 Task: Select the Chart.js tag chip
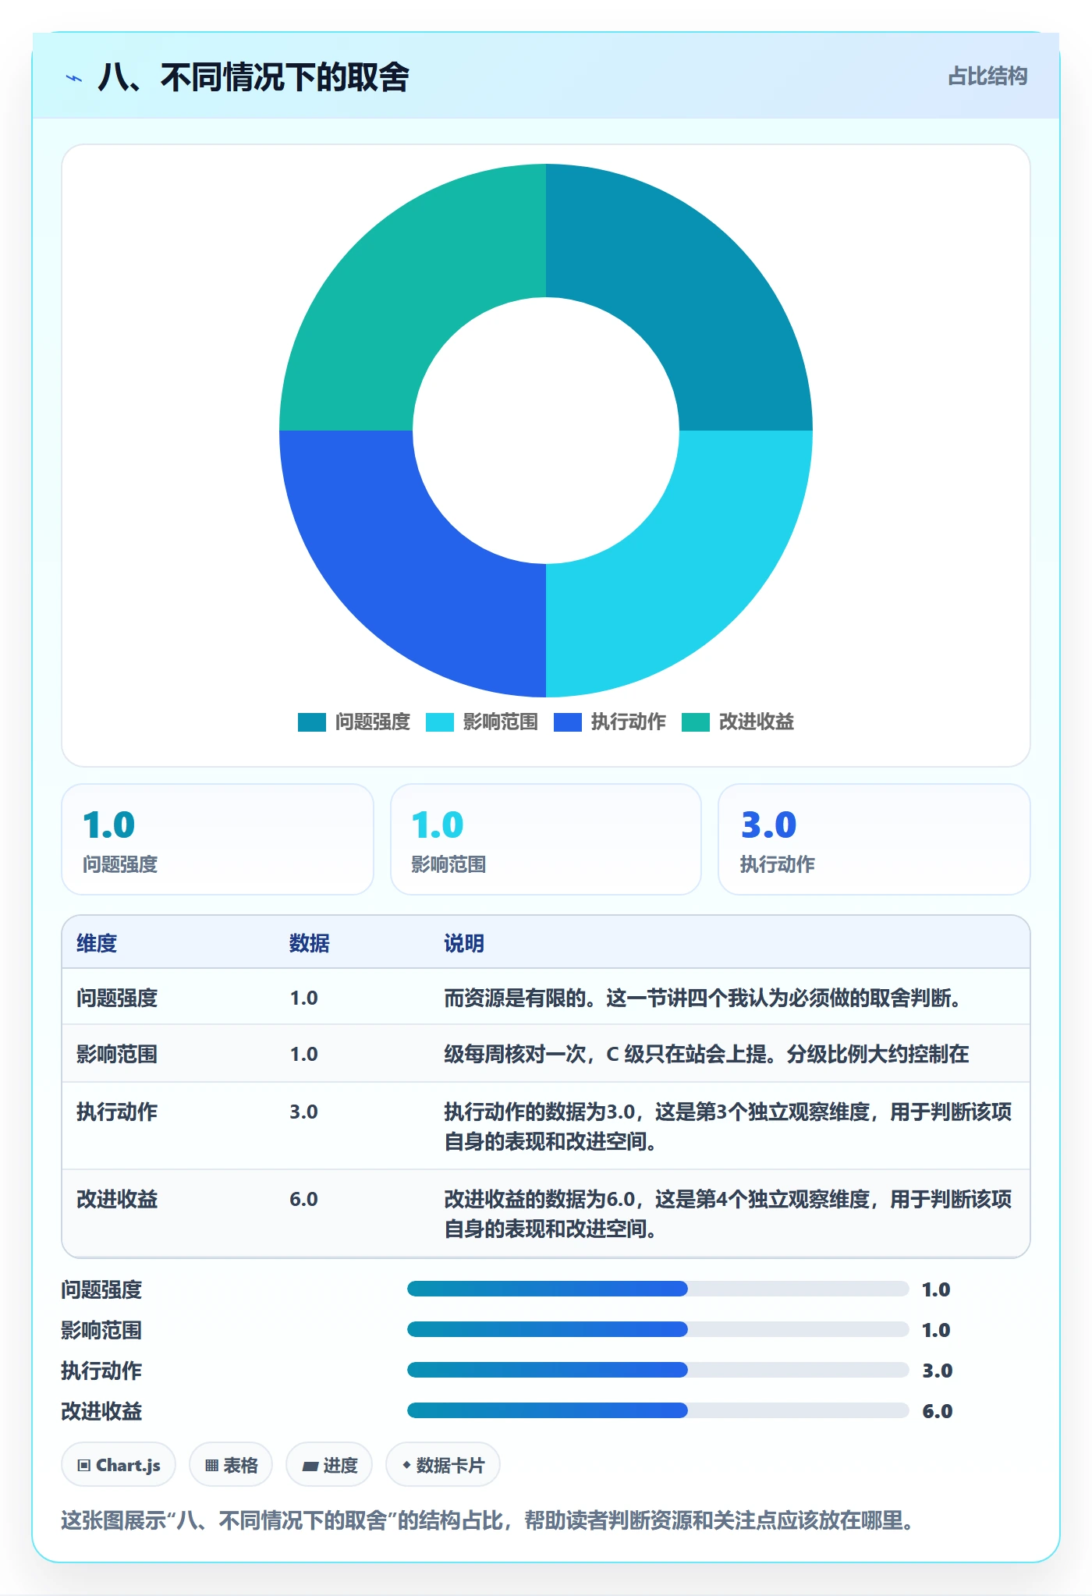(119, 1465)
